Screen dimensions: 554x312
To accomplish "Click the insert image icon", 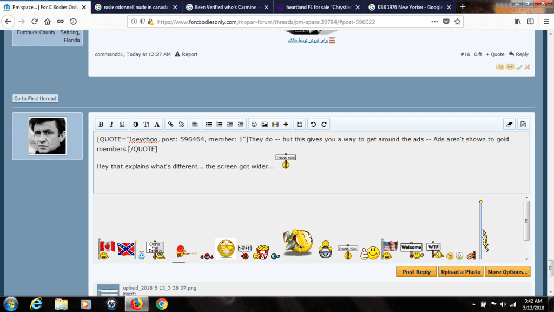I will [x=265, y=124].
